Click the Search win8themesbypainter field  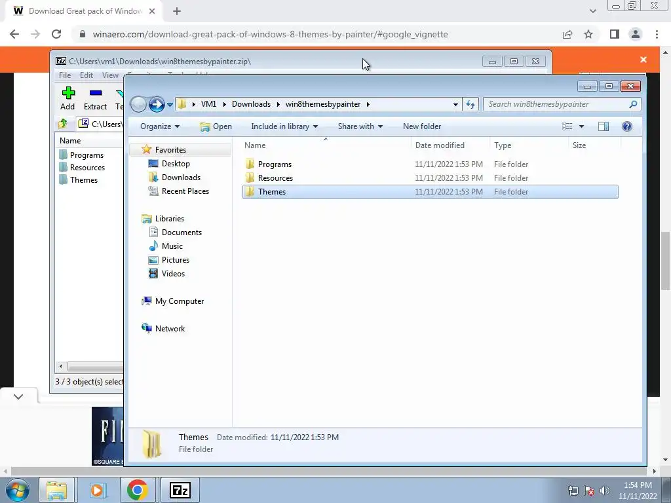[x=562, y=104]
